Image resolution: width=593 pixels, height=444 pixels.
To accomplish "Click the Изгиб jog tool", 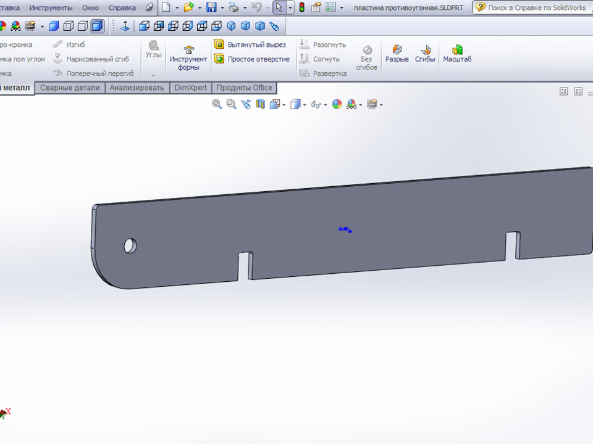I will 69,44.
